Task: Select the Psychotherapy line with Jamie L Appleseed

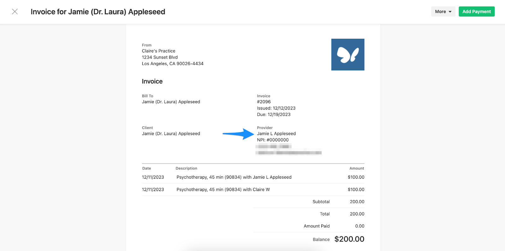Action: pos(234,177)
